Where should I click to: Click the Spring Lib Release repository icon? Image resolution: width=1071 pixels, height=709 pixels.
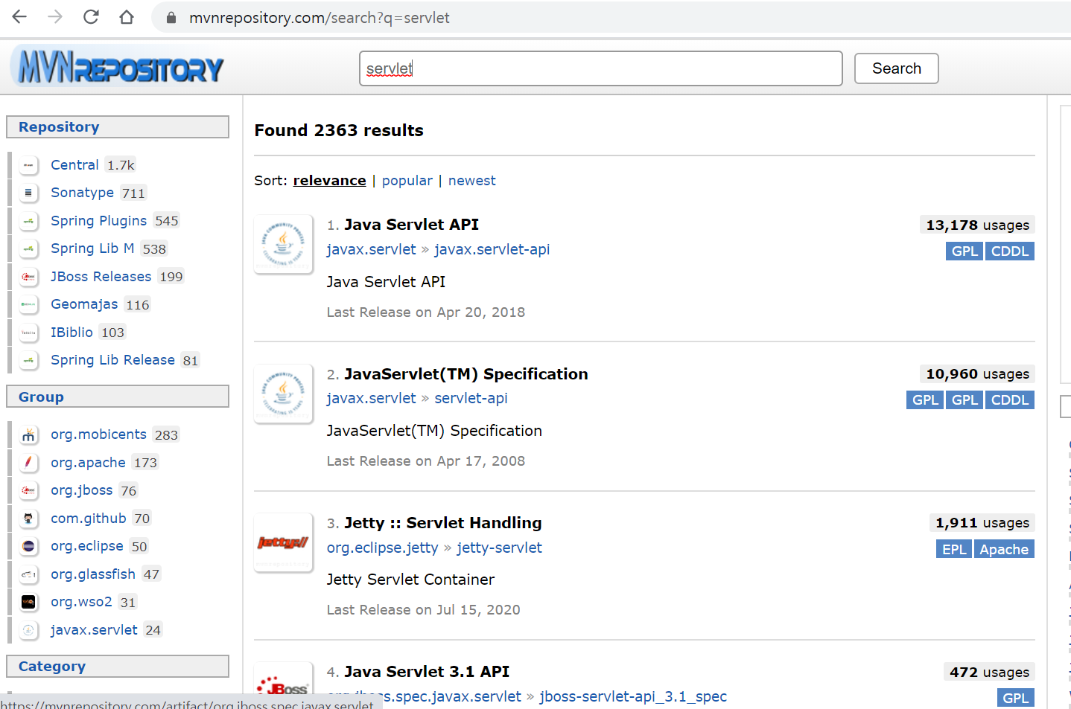coord(28,360)
